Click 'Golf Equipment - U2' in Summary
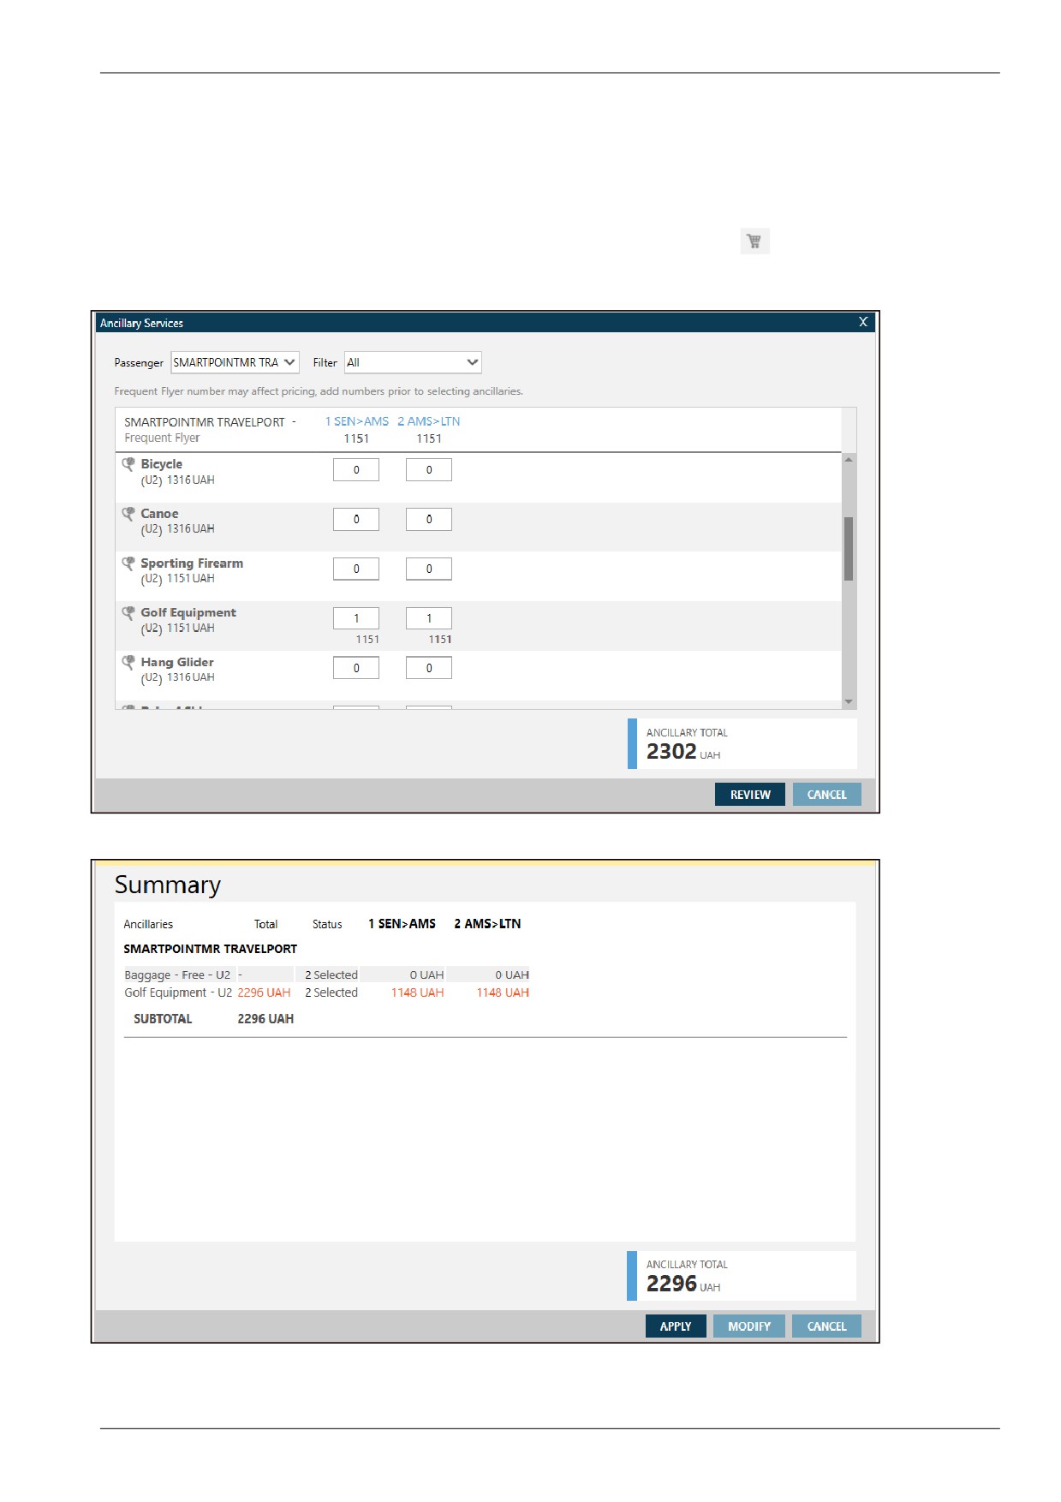 tap(178, 992)
